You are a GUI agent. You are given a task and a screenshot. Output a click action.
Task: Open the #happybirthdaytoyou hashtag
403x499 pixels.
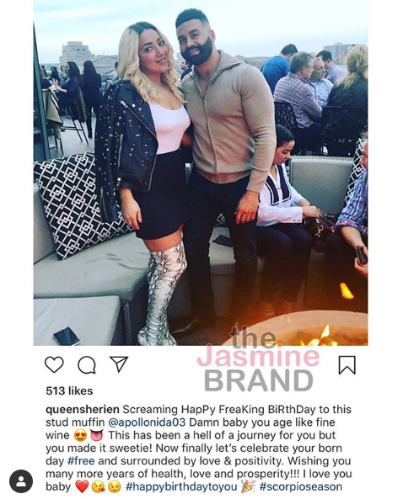point(181,487)
